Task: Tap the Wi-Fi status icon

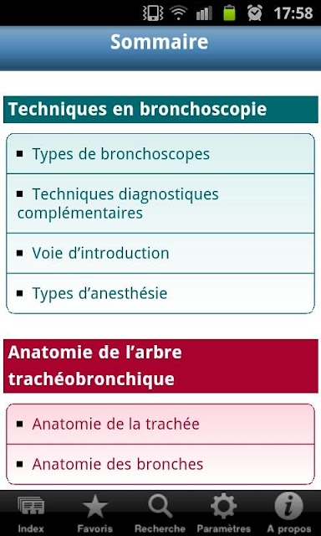Action: (179, 13)
